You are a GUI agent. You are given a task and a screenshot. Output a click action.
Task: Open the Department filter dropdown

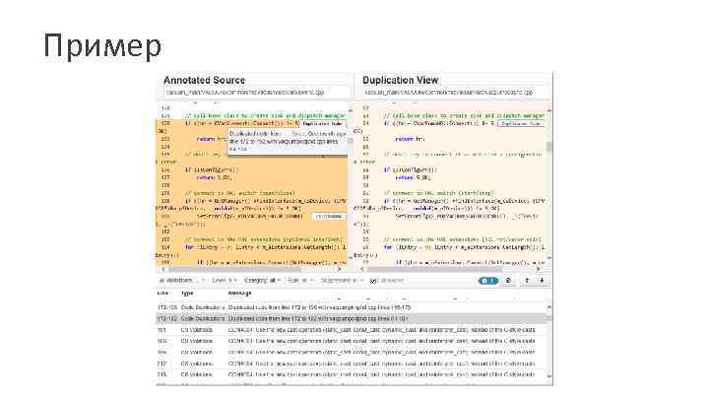[342, 281]
